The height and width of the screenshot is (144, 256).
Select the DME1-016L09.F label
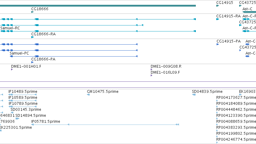165,72
